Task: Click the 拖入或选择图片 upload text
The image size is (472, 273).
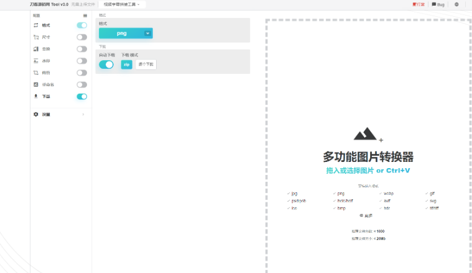Action: click(350, 171)
